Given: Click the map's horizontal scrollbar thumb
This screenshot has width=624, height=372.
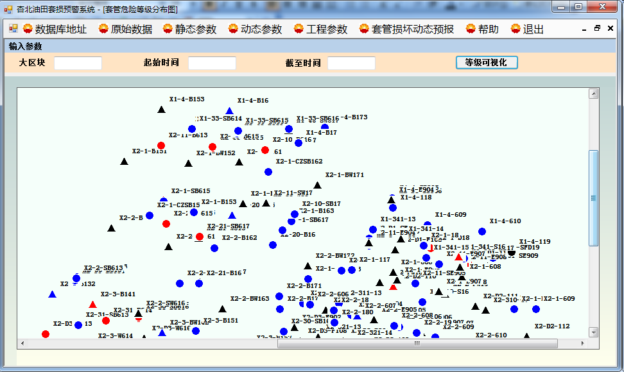Looking at the screenshot, I should 417,343.
